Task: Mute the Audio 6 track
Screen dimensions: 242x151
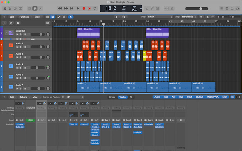Action: [x=17, y=47]
